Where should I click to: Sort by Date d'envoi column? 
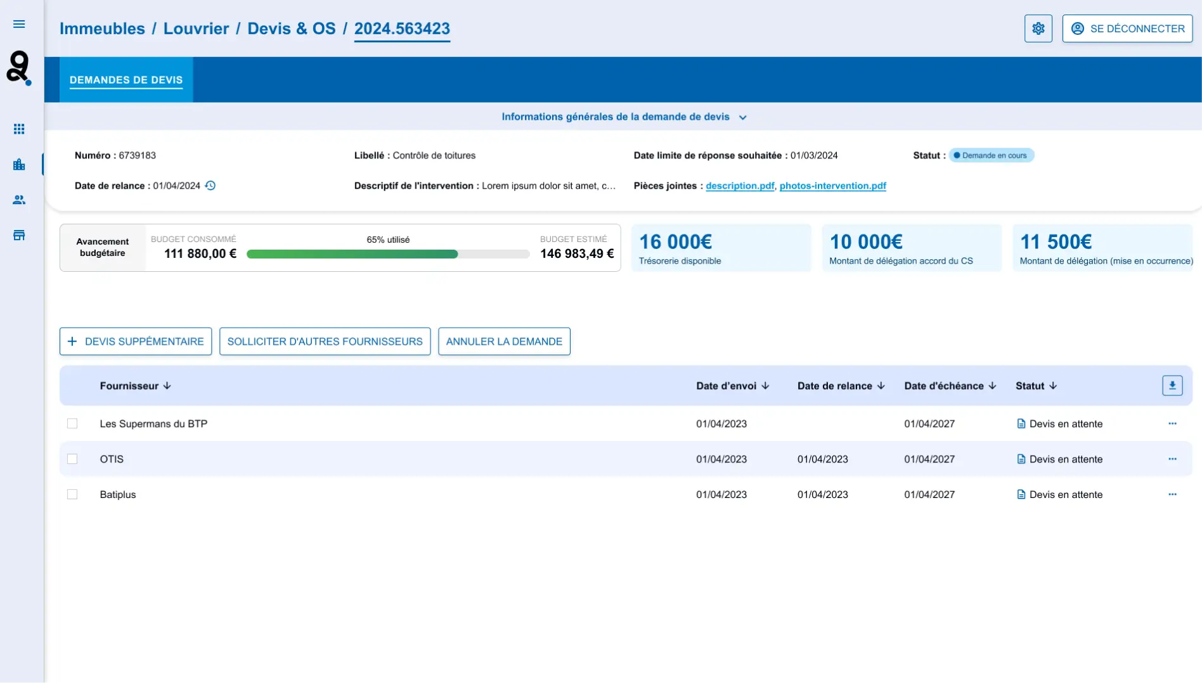(x=733, y=386)
